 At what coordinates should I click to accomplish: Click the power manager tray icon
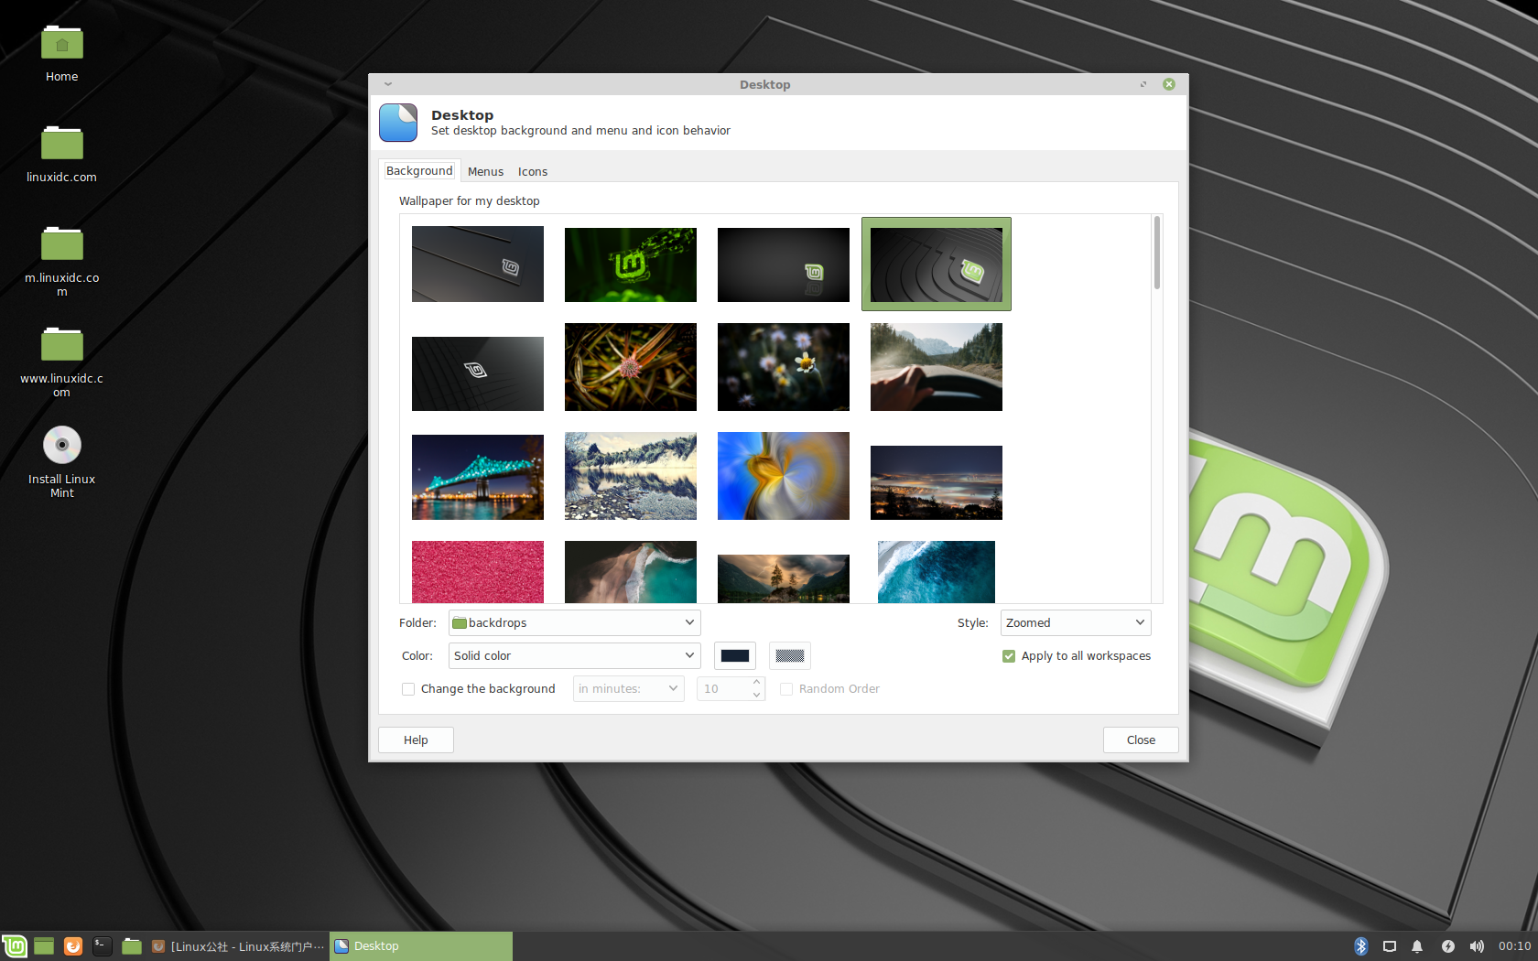[1447, 946]
